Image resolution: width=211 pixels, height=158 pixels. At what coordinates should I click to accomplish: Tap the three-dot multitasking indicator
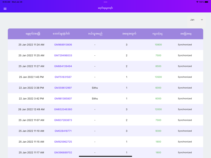point(105,2)
